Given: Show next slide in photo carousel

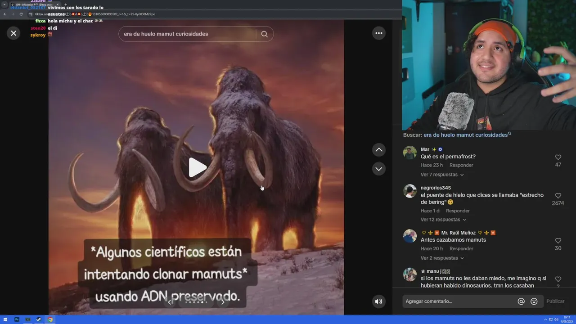Looking at the screenshot, I should [223, 302].
